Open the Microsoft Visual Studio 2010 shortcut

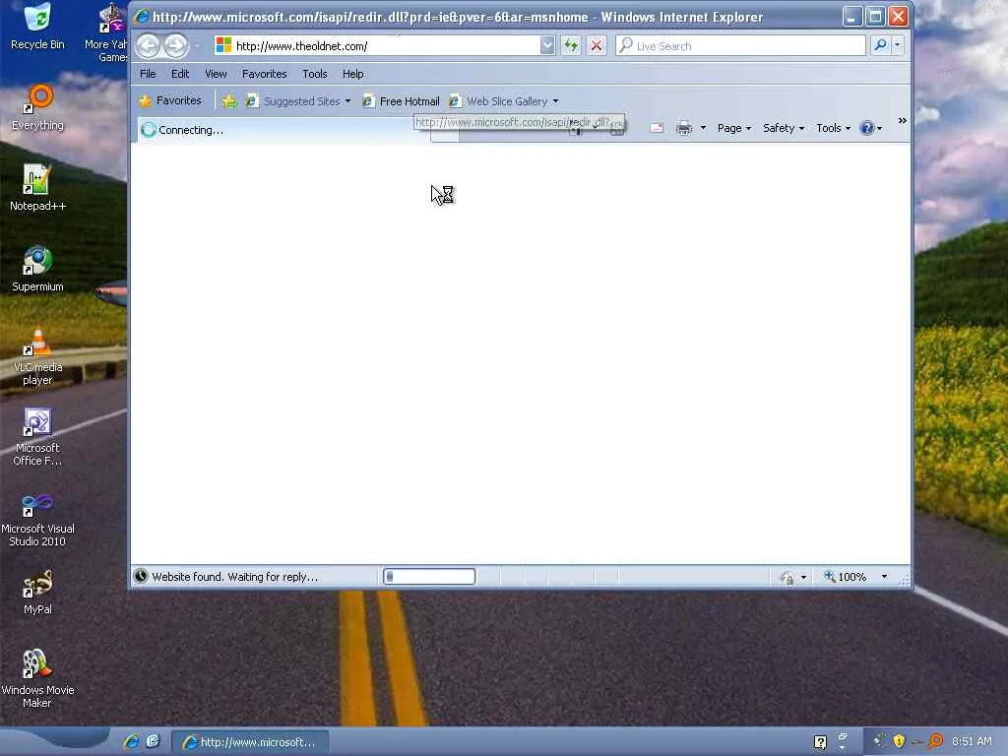37,520
